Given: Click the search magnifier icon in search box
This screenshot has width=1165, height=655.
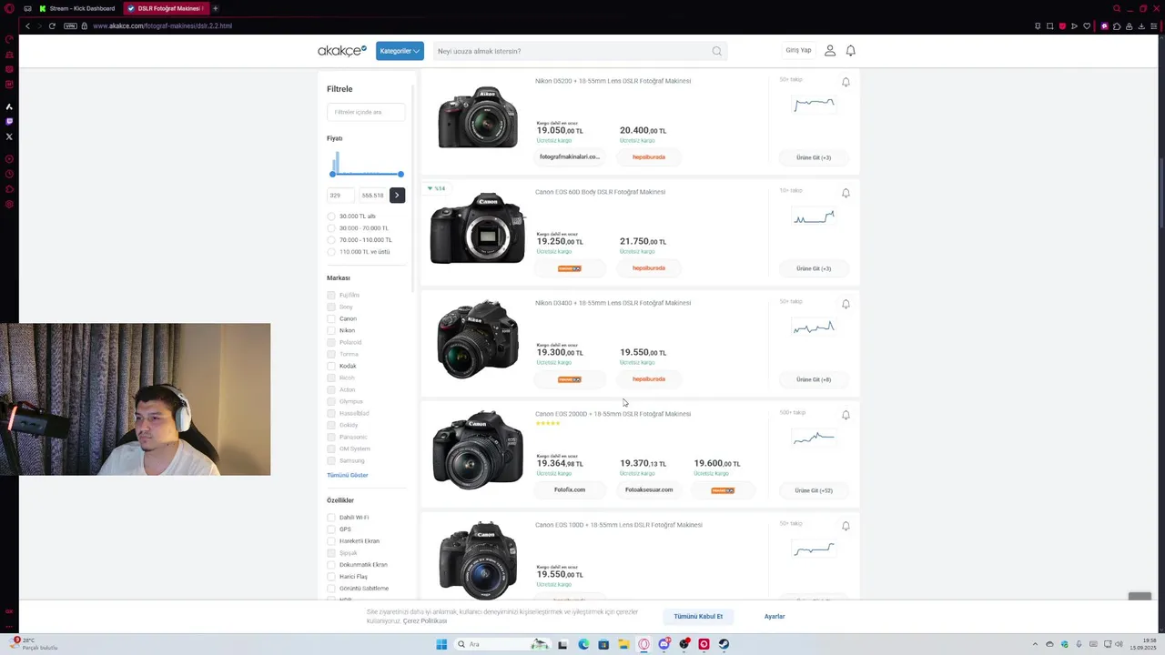Looking at the screenshot, I should tap(717, 51).
